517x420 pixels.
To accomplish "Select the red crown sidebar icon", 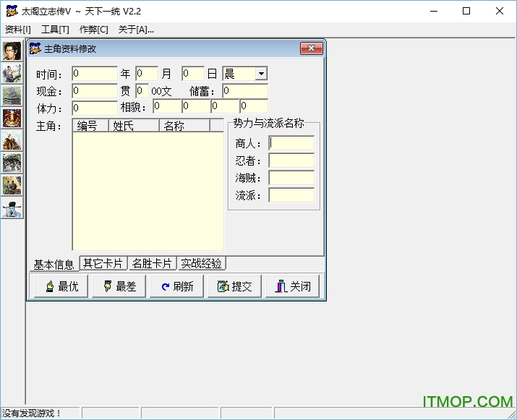I will click(x=12, y=118).
